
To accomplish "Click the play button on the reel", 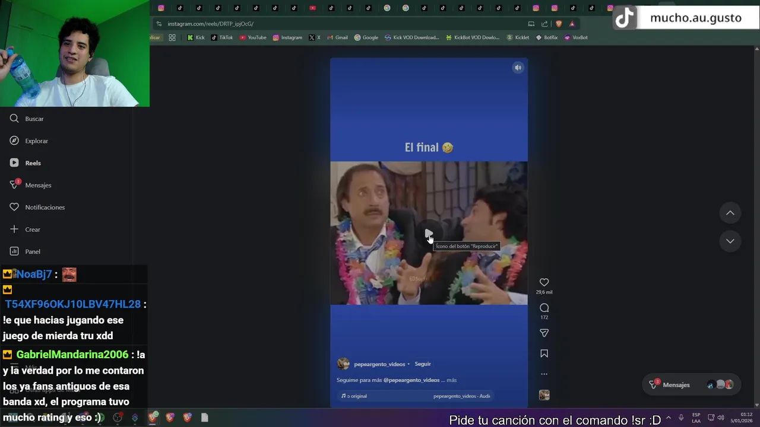I will (429, 233).
